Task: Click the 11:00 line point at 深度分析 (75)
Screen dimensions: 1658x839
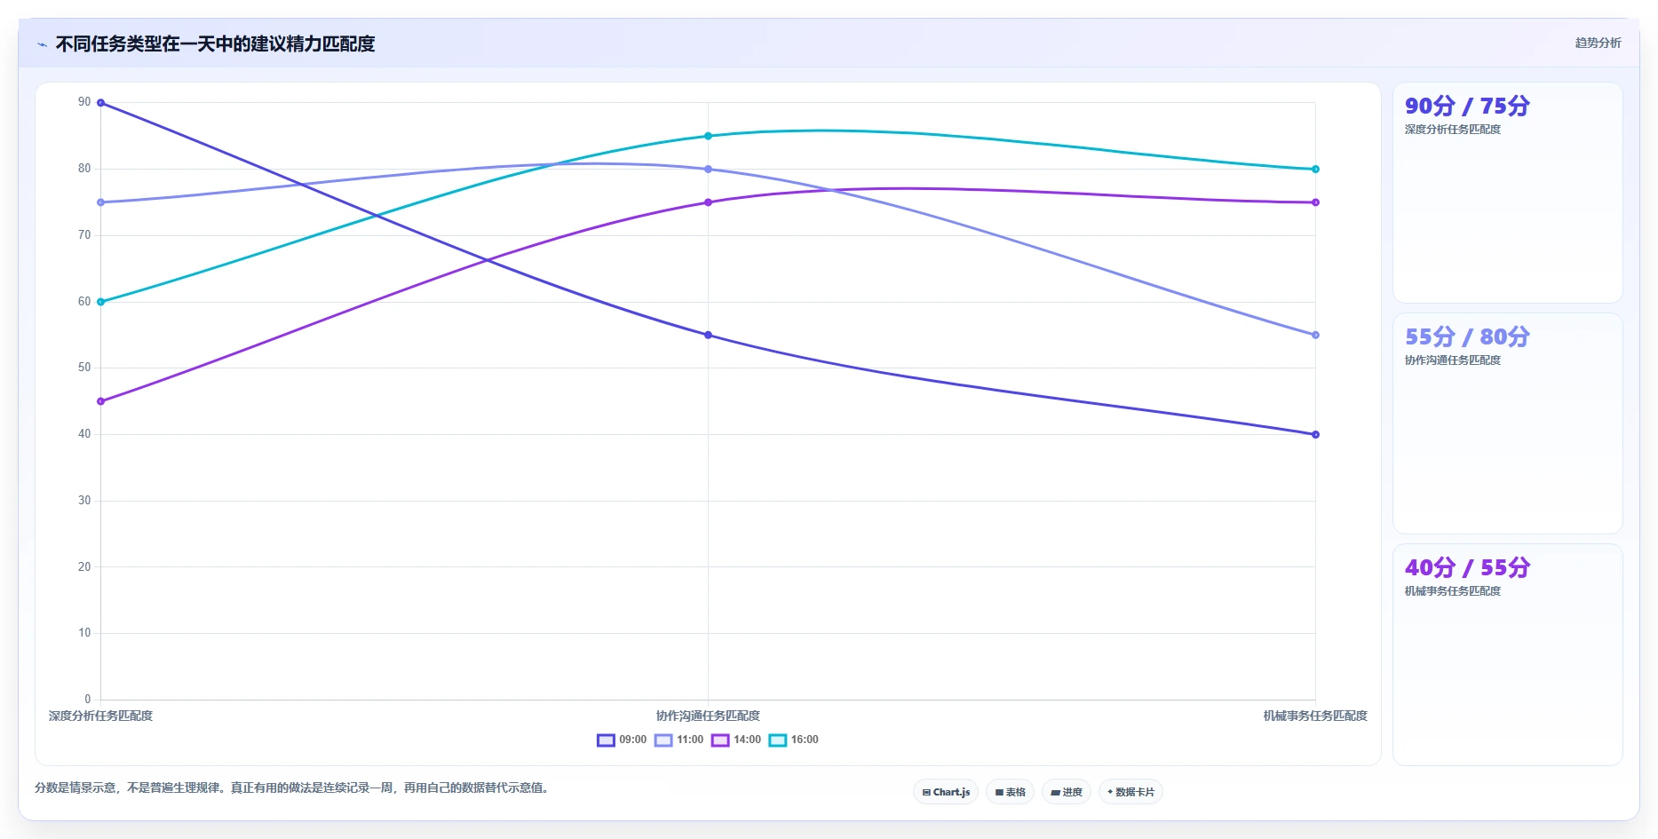Action: coord(100,202)
